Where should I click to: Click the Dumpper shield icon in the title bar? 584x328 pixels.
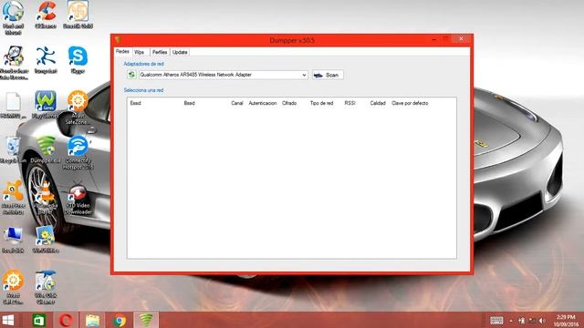click(118, 40)
